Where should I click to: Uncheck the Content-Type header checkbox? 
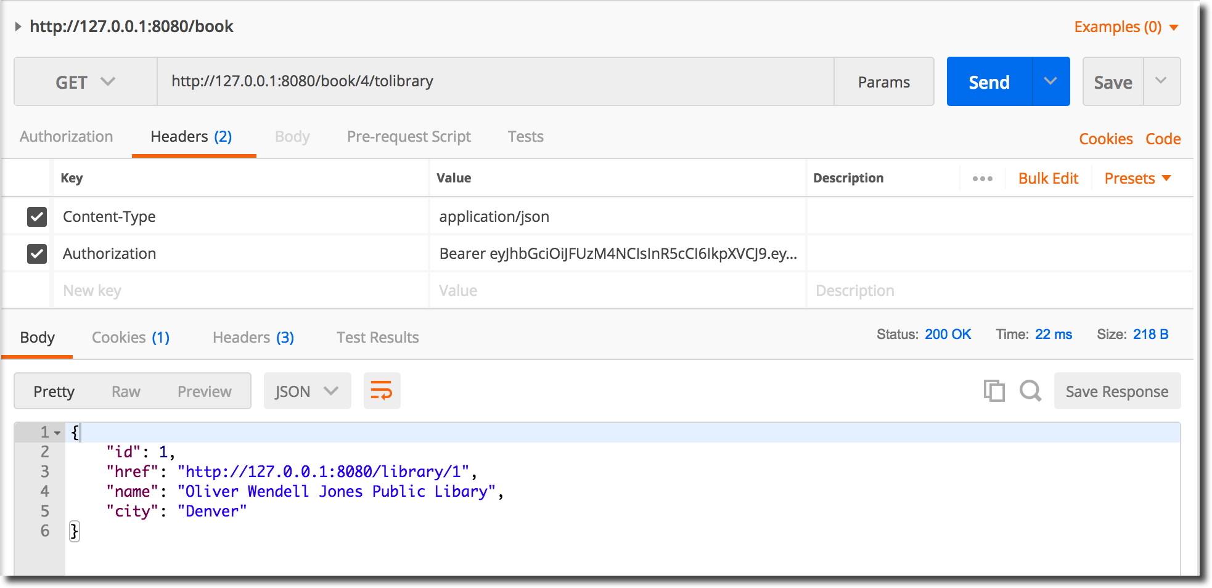point(37,216)
